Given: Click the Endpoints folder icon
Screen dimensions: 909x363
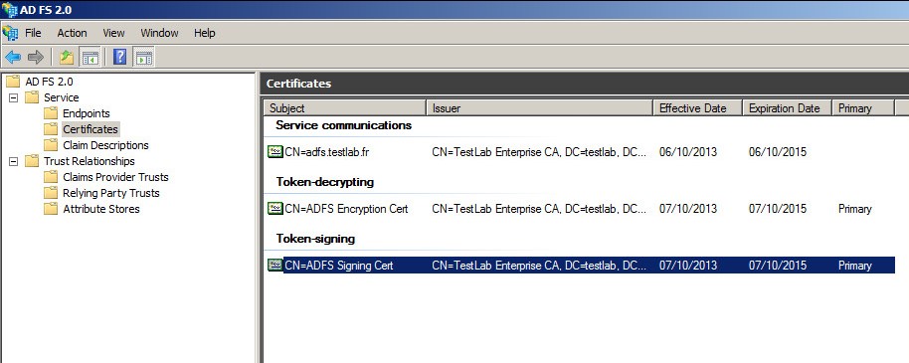Looking at the screenshot, I should (x=51, y=113).
